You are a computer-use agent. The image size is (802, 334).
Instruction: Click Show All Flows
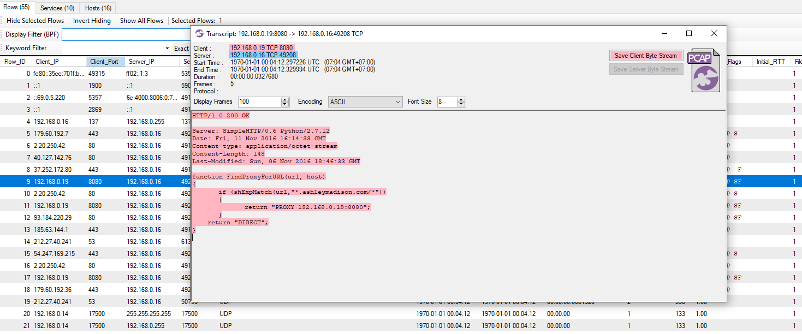[141, 21]
